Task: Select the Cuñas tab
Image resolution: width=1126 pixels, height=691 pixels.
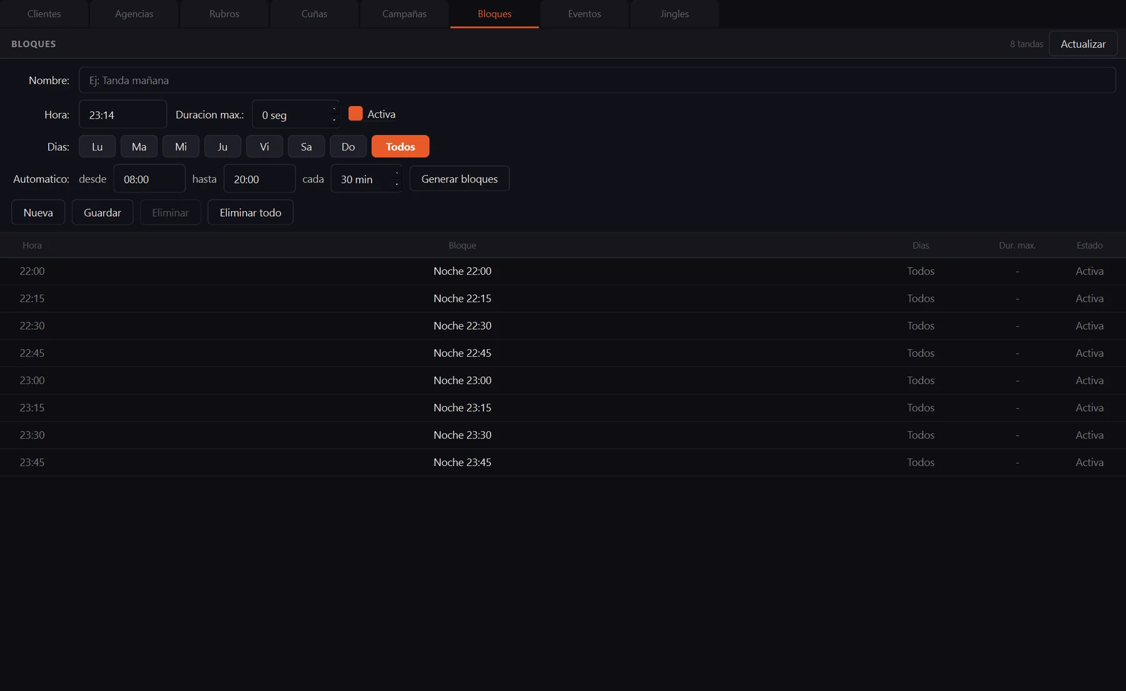Action: click(314, 14)
